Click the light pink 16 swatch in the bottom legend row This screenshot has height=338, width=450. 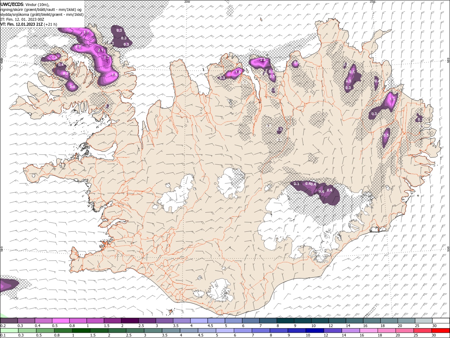368,331
